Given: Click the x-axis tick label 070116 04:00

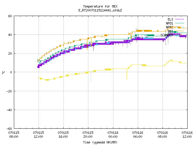Looking at the screenshot, I should click(138, 135).
